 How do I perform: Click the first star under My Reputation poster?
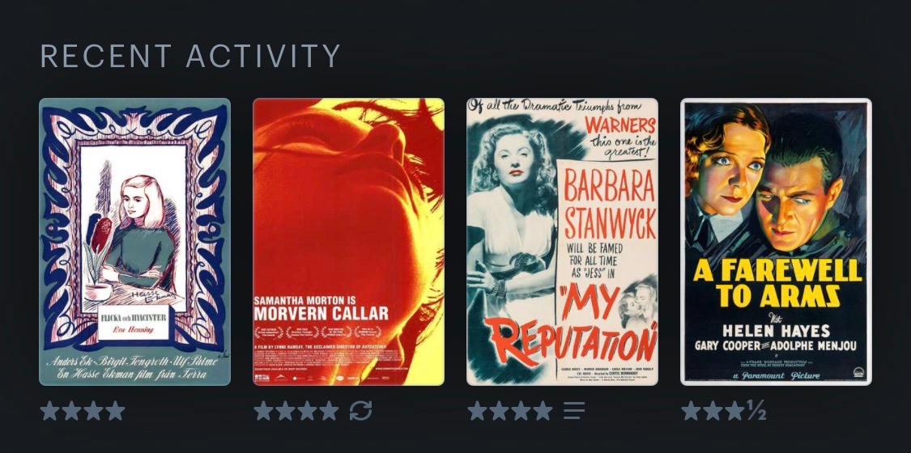click(x=477, y=411)
